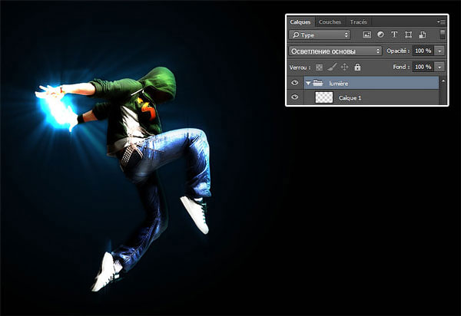
Task: Lock image pixels with brush icon
Action: tap(332, 67)
